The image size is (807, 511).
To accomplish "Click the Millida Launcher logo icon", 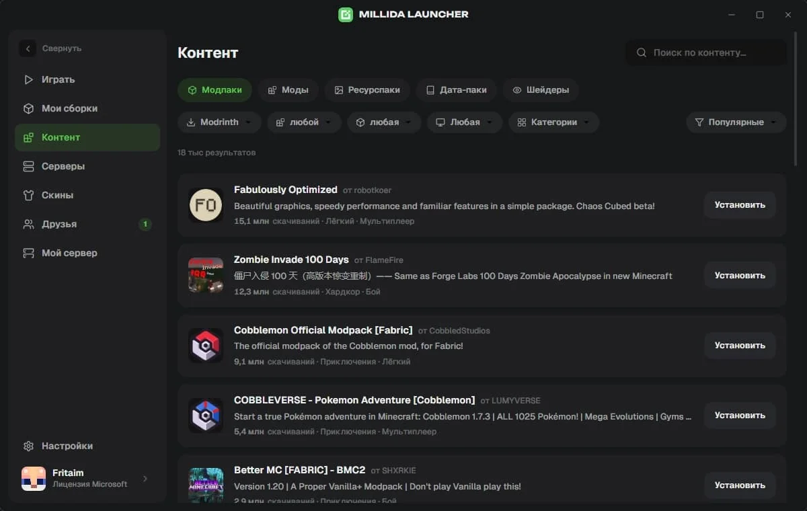I will tap(346, 14).
